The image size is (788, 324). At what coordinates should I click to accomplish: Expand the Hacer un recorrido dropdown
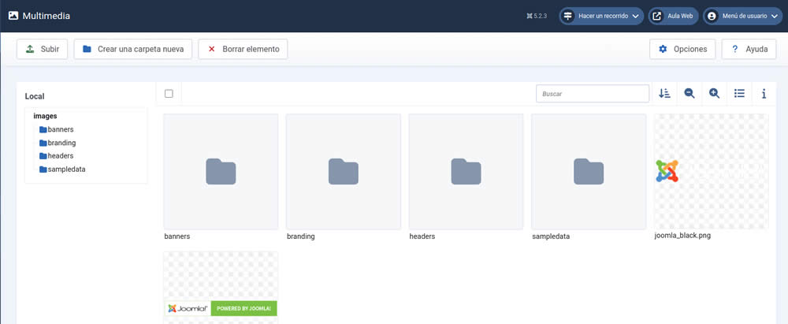point(600,16)
